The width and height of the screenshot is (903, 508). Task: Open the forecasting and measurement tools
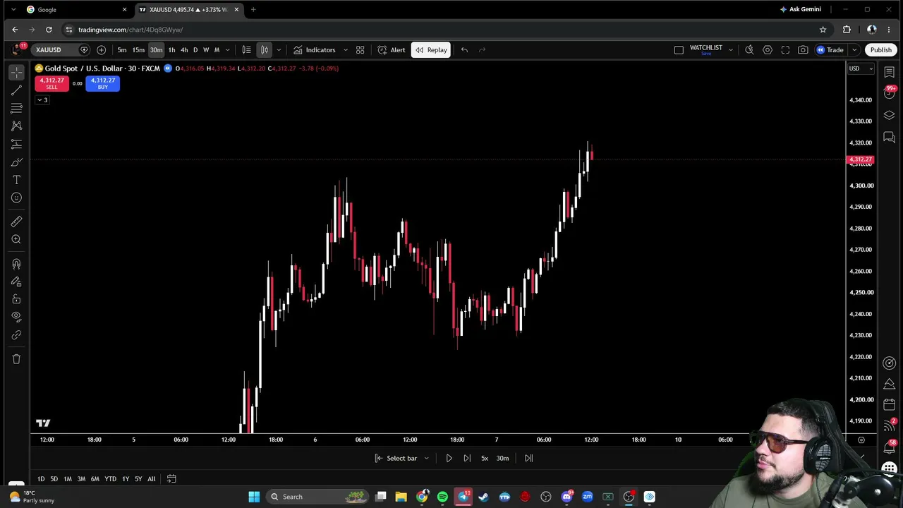click(16, 144)
